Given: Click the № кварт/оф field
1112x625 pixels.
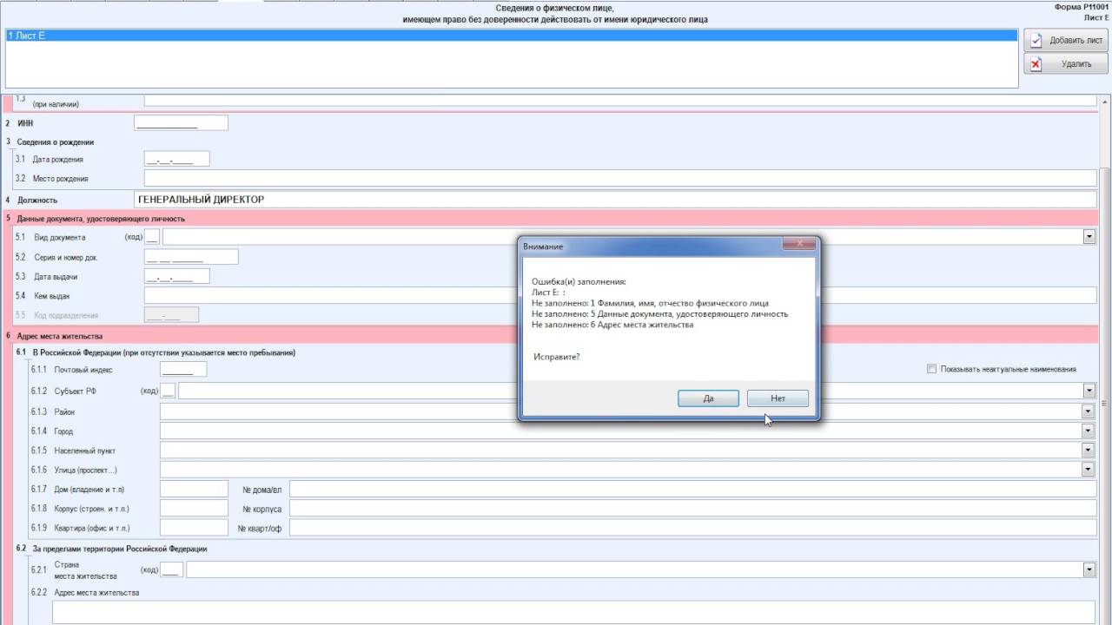Looking at the screenshot, I should [x=692, y=527].
